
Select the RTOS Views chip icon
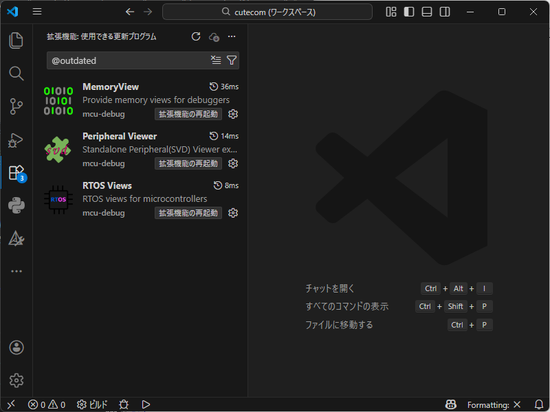click(58, 199)
